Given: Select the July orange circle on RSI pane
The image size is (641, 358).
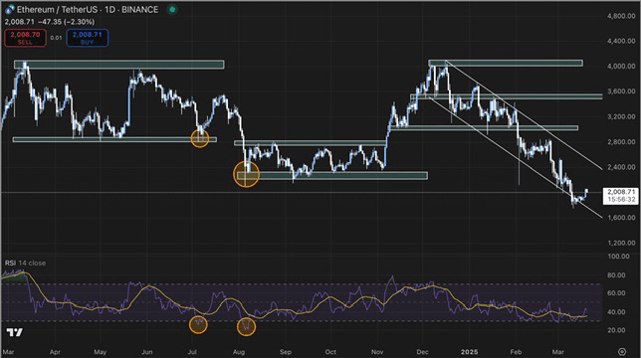Looking at the screenshot, I should pos(198,325).
